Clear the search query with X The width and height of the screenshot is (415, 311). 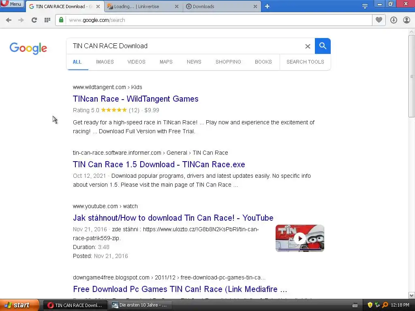click(x=308, y=46)
